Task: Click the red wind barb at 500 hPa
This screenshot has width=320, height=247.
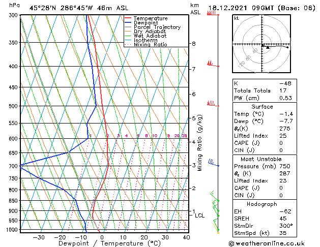Action: tap(213, 104)
